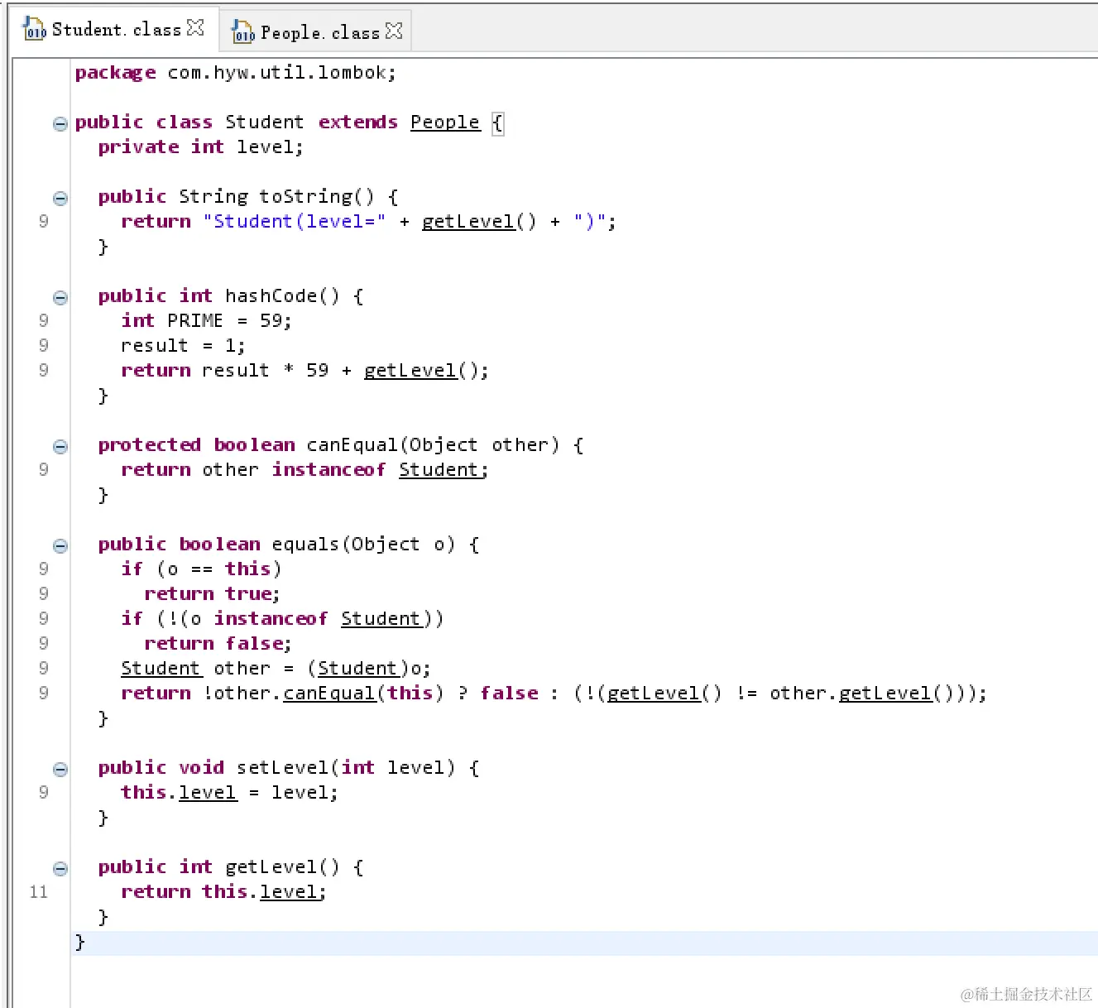Click the People.class file icon
The width and height of the screenshot is (1098, 1008).
242,31
